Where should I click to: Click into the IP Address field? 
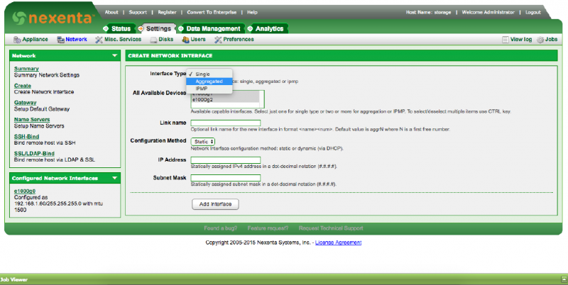(x=226, y=160)
